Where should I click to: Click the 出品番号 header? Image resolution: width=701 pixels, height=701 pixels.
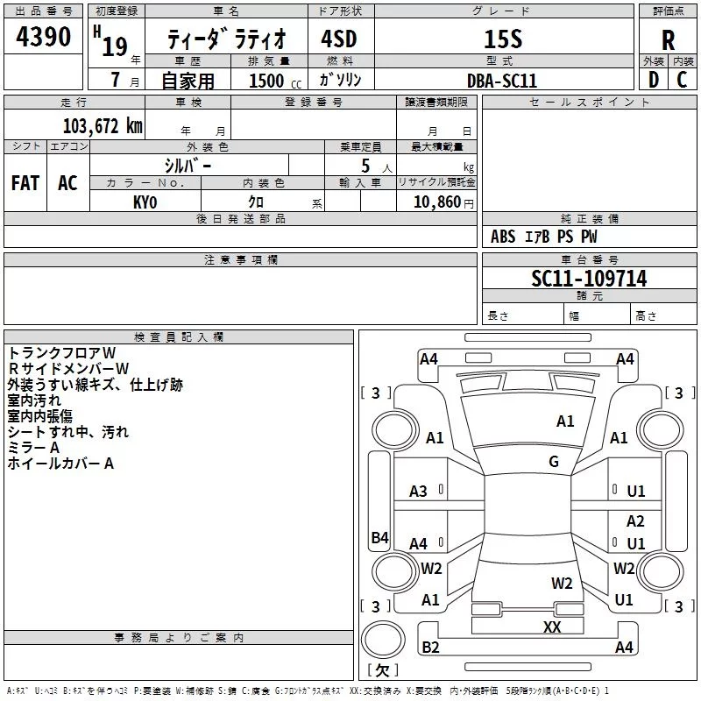coord(43,11)
